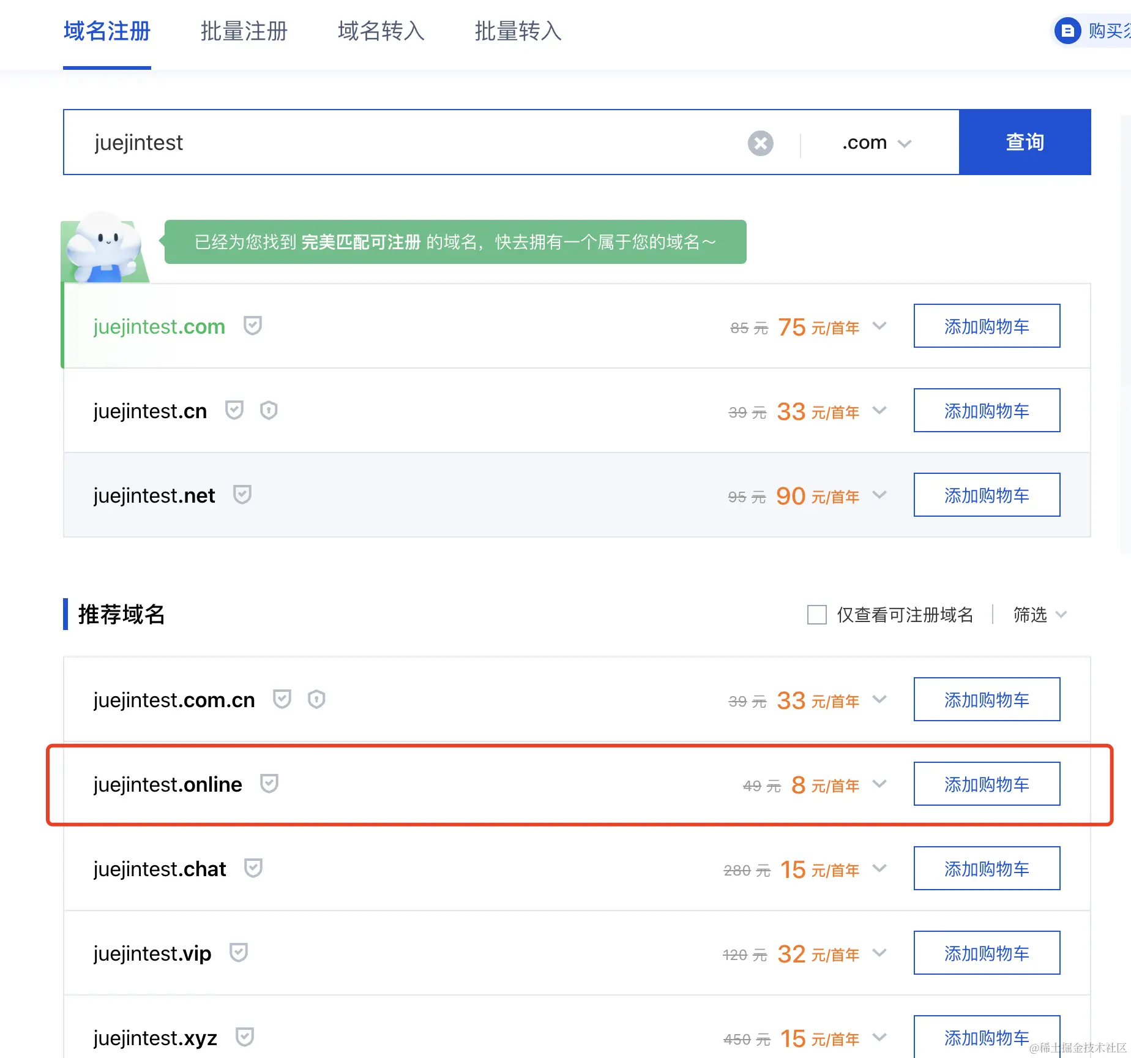Viewport: 1131px width, 1058px height.
Task: Click shield icon beside juejintest.online
Action: [x=269, y=784]
